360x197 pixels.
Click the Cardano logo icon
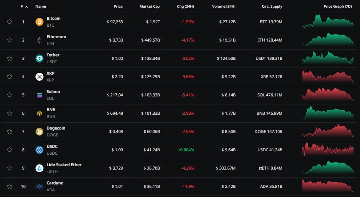39,186
